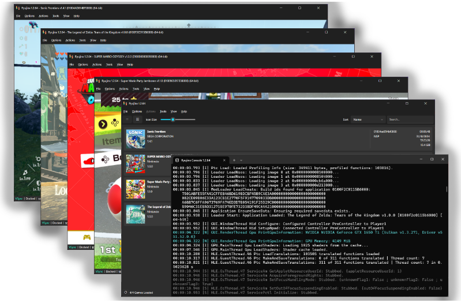Open Tools menu in Zelda window
461x303 pixels.
83,40
